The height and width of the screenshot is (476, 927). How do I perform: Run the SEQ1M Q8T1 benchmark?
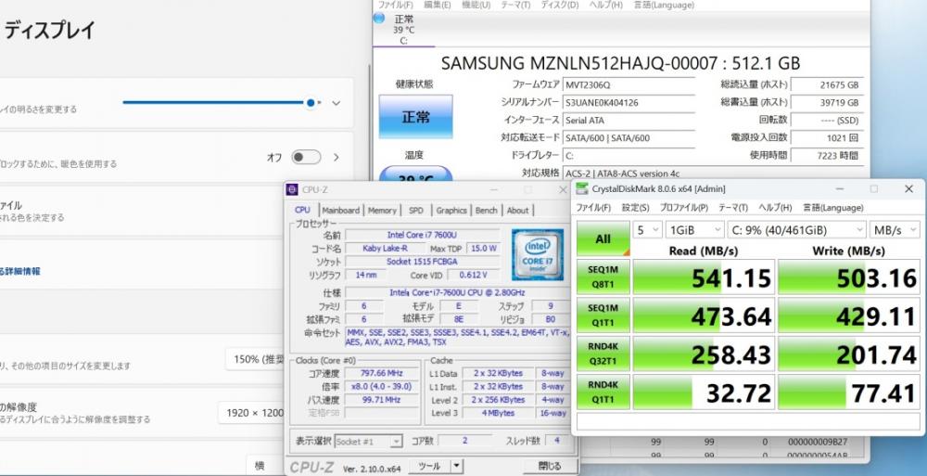pos(603,277)
